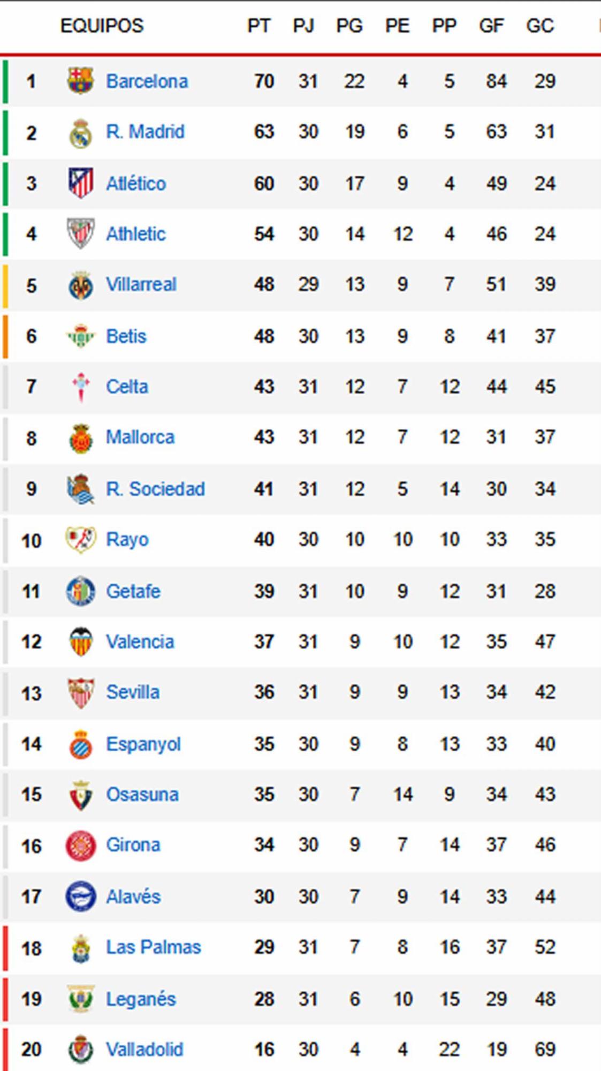
Task: Click the Betis club crest
Action: click(80, 336)
